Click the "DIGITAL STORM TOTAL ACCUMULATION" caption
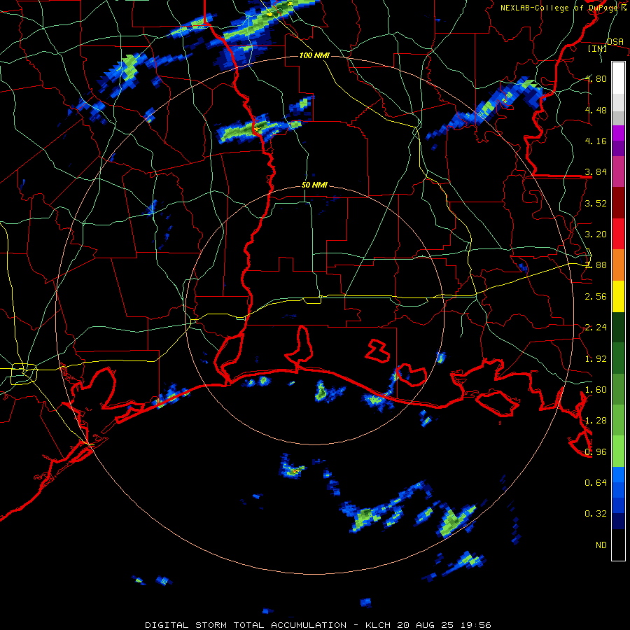 coord(246,625)
